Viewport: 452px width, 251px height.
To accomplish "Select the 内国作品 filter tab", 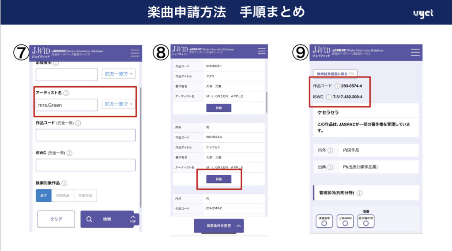I will (63, 196).
